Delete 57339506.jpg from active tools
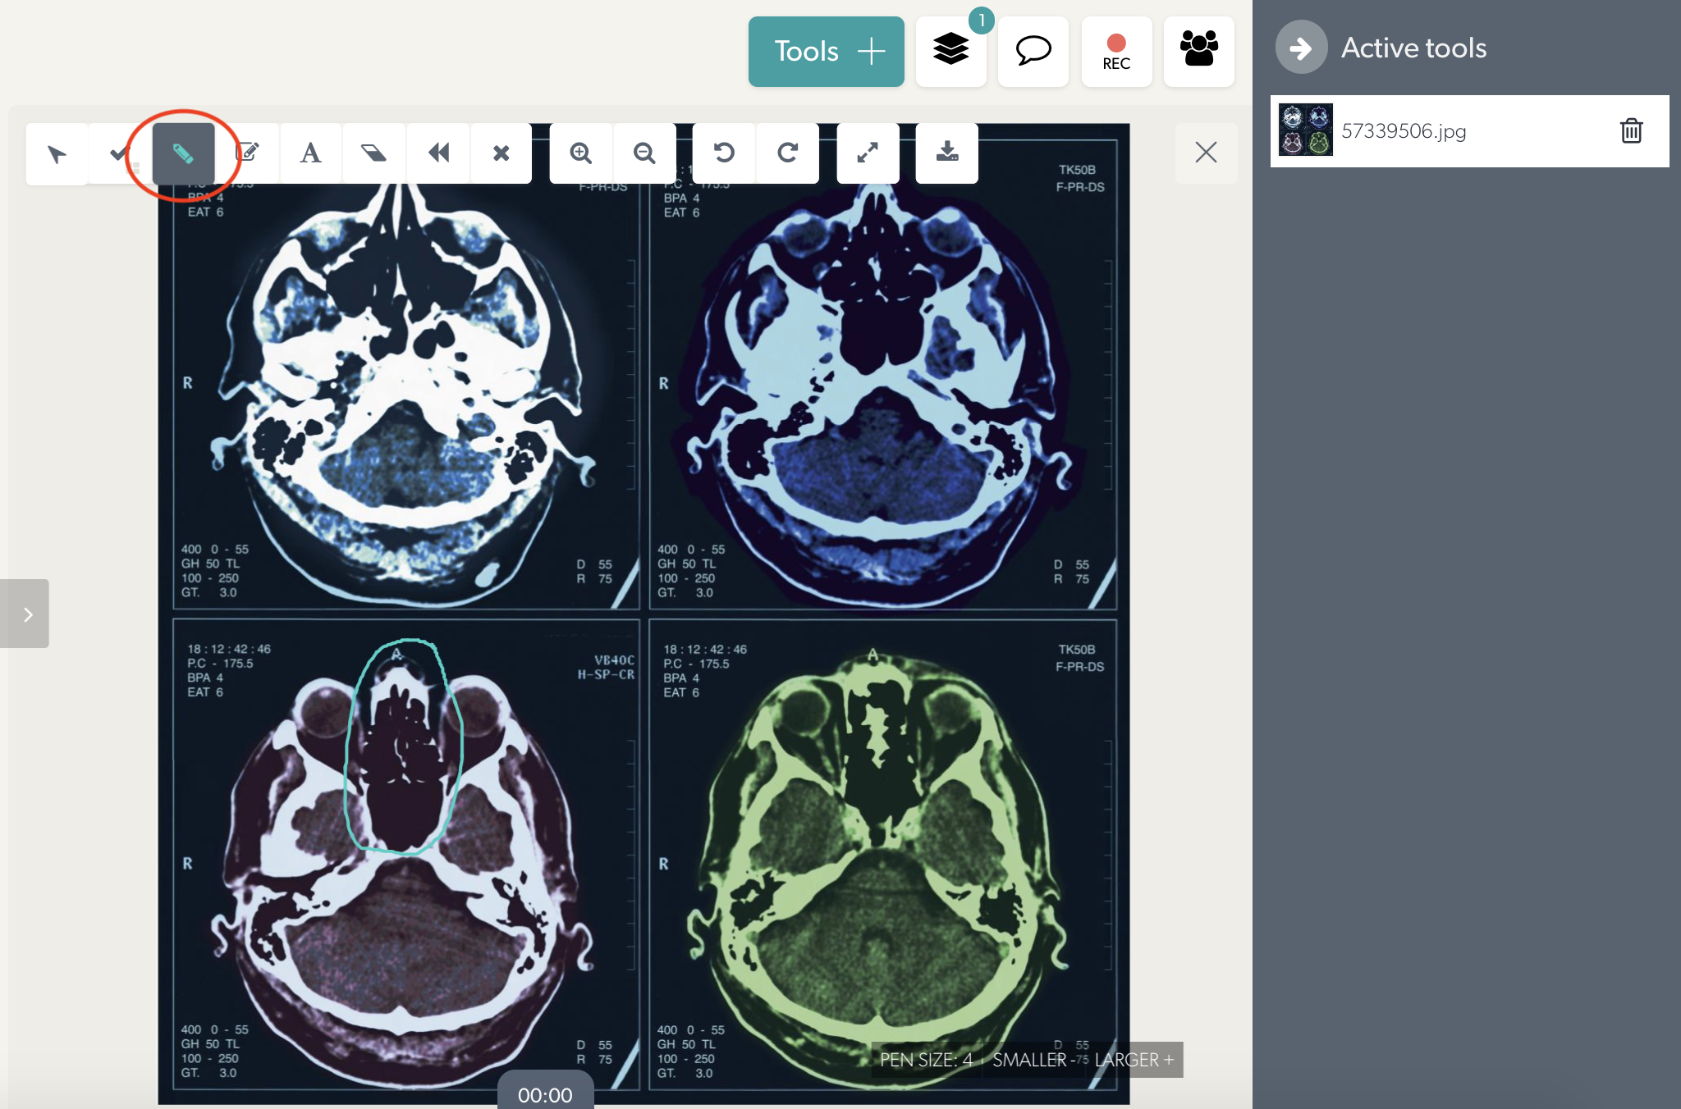1681x1109 pixels. tap(1631, 131)
